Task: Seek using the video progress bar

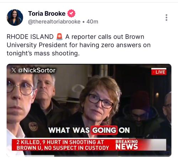Action: pyautogui.click(x=89, y=156)
